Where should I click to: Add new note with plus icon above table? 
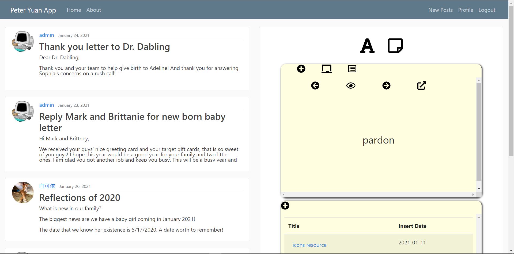(x=285, y=206)
